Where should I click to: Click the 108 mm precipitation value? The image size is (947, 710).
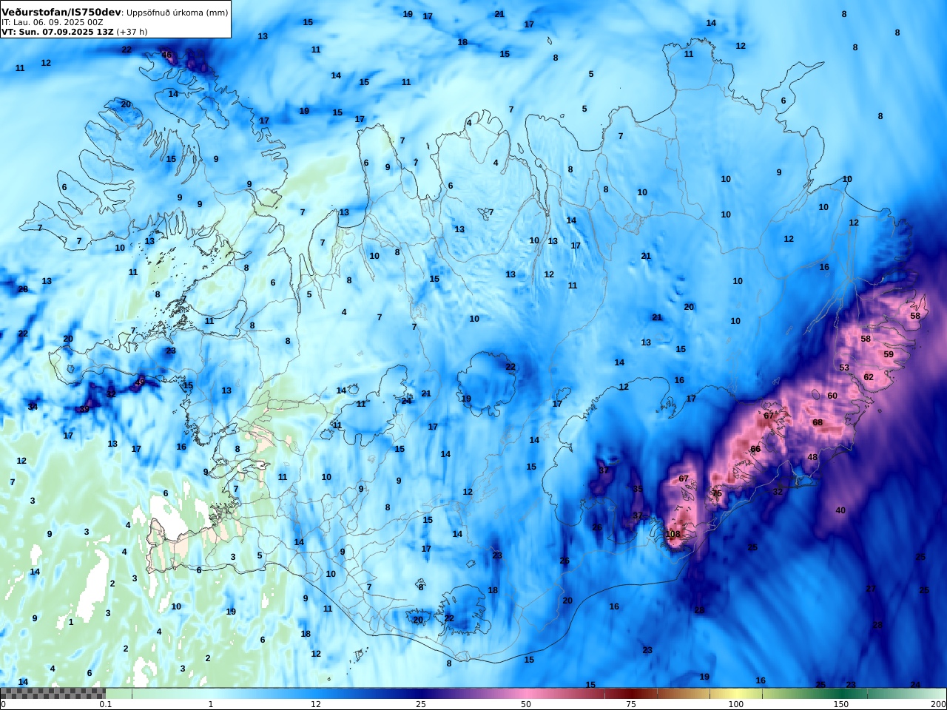(673, 535)
